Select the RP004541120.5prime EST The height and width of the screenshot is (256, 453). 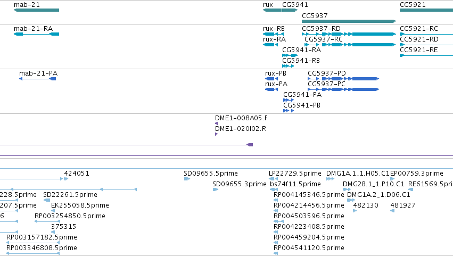pyautogui.click(x=276, y=253)
